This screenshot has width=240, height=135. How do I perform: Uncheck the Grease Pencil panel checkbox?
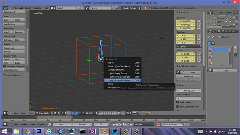pos(180,66)
